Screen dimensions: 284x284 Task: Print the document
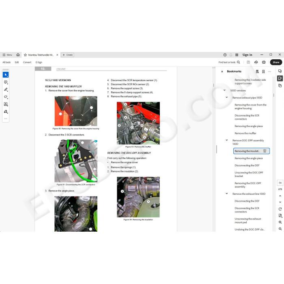coord(264,62)
